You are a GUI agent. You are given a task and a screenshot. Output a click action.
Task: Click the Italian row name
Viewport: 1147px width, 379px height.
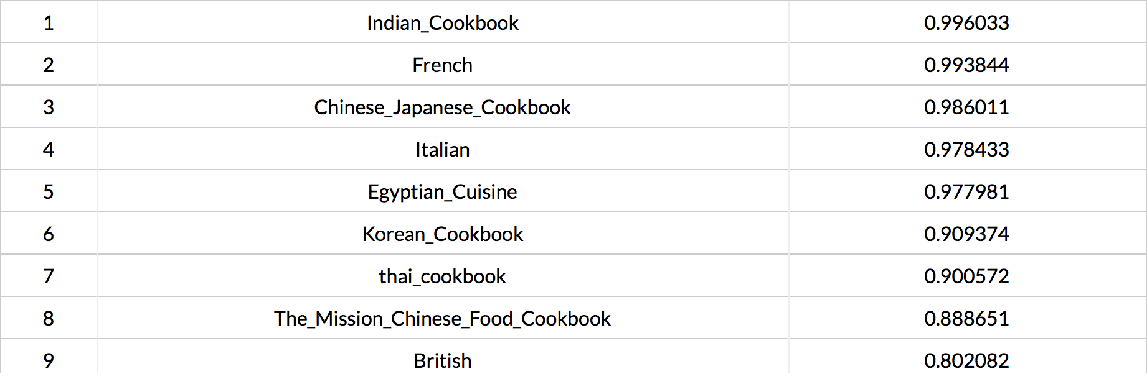(443, 150)
